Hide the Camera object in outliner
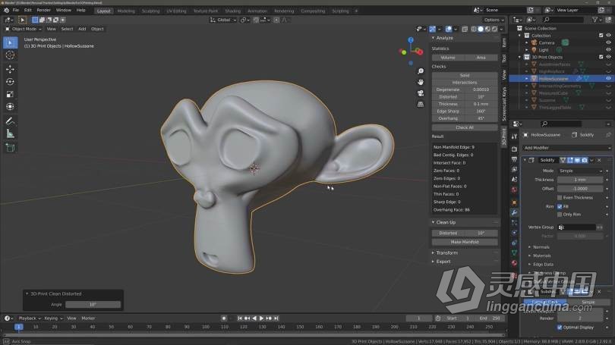The height and width of the screenshot is (345, 615). click(x=608, y=42)
